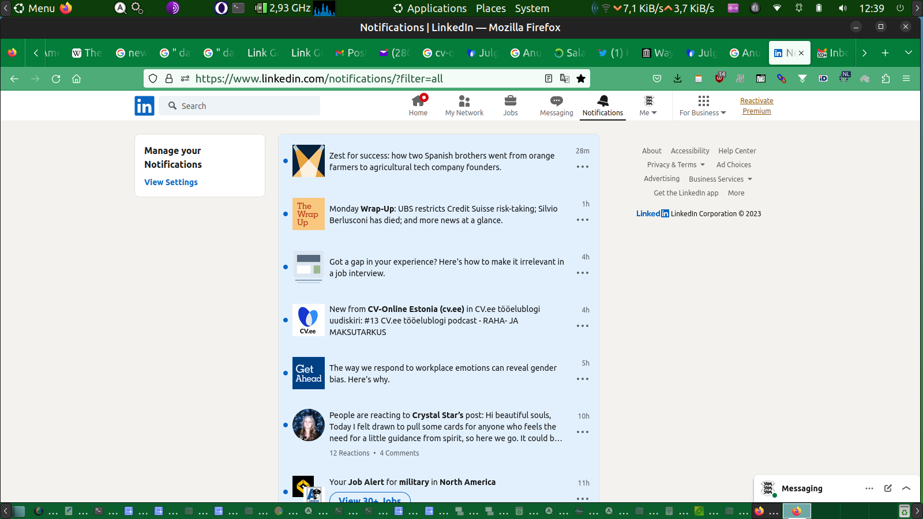This screenshot has width=923, height=519.
Task: Click the Firefox Home button
Action: 76,79
